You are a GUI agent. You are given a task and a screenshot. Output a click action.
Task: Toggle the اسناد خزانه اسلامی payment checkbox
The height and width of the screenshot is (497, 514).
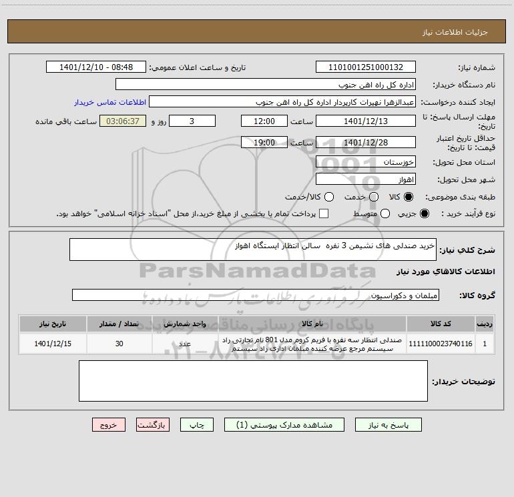click(324, 213)
